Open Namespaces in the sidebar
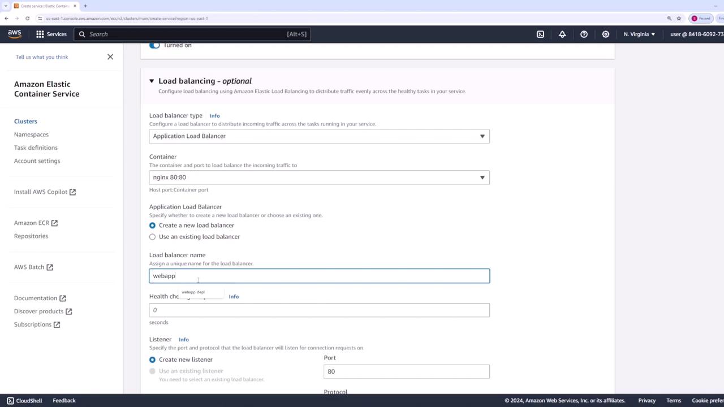This screenshot has height=407, width=724. coord(31,135)
